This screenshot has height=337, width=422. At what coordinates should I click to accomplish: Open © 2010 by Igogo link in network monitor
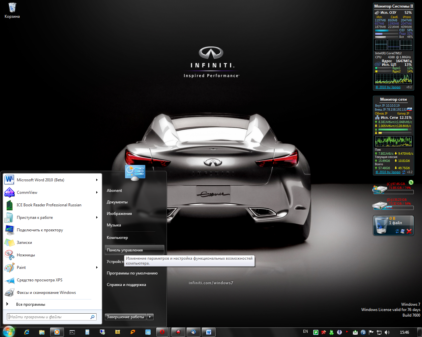[x=388, y=172]
